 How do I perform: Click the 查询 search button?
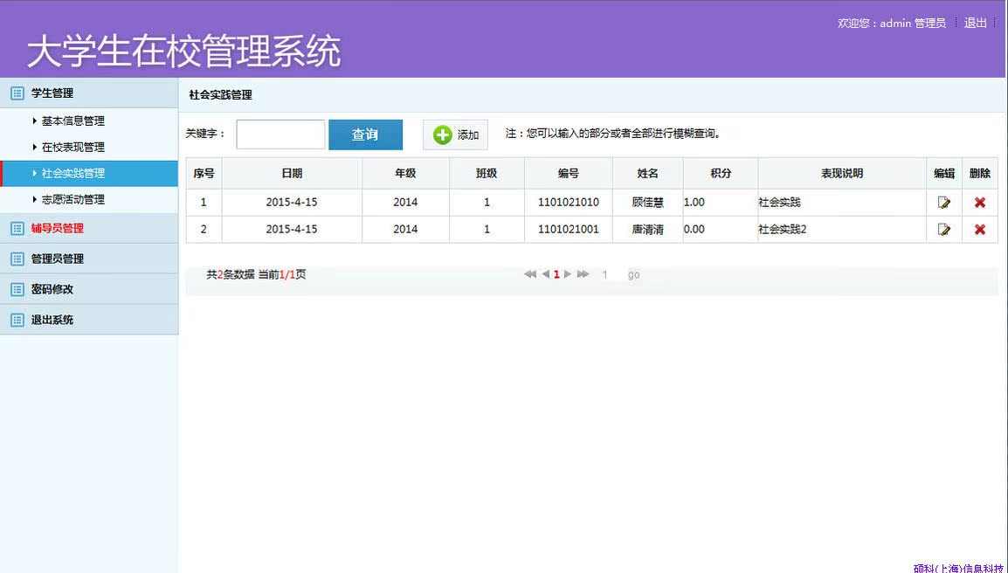[x=365, y=135]
